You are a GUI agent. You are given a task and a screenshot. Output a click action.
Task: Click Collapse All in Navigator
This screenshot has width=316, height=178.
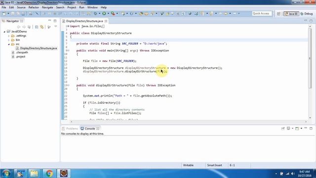(37, 27)
